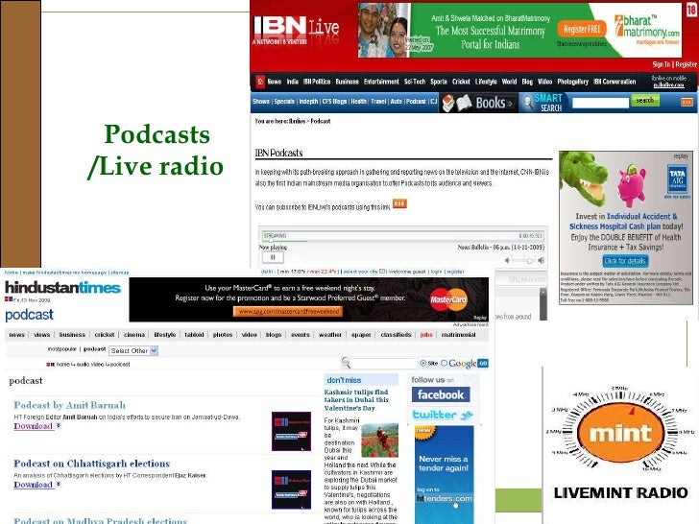Click Register FREE button in matrimony ad
699x524 pixels.
tap(582, 30)
